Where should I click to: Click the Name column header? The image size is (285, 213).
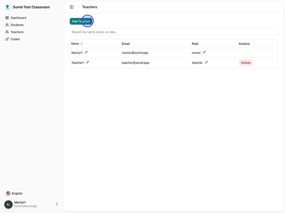(75, 44)
